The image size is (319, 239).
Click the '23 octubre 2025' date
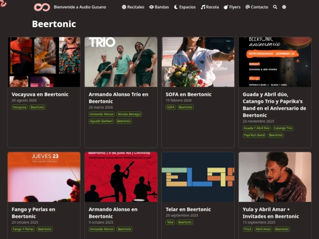[25, 222]
